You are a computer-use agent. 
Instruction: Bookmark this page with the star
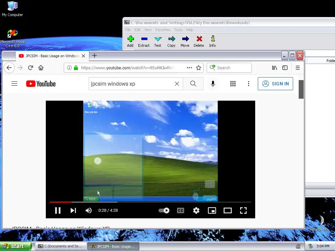199,68
